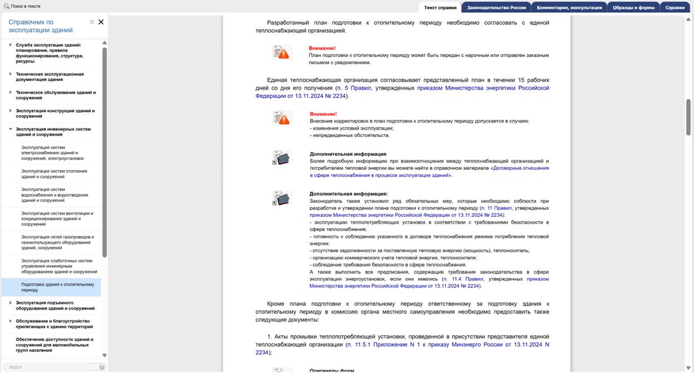The height and width of the screenshot is (373, 694).
Task: Click sidebar scroll-up arrow
Action: [105, 43]
